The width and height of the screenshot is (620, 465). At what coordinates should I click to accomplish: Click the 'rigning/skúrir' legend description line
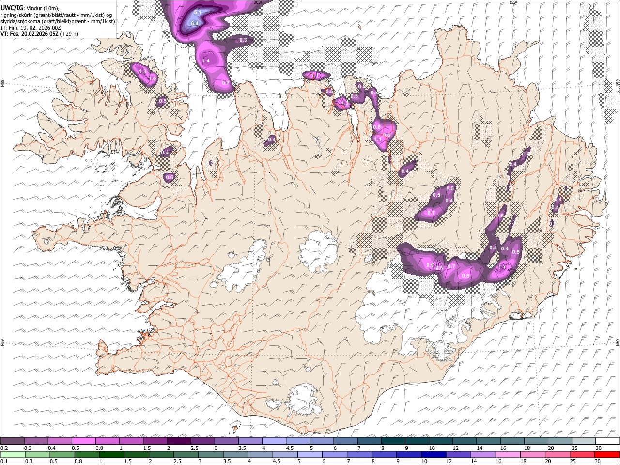click(56, 15)
